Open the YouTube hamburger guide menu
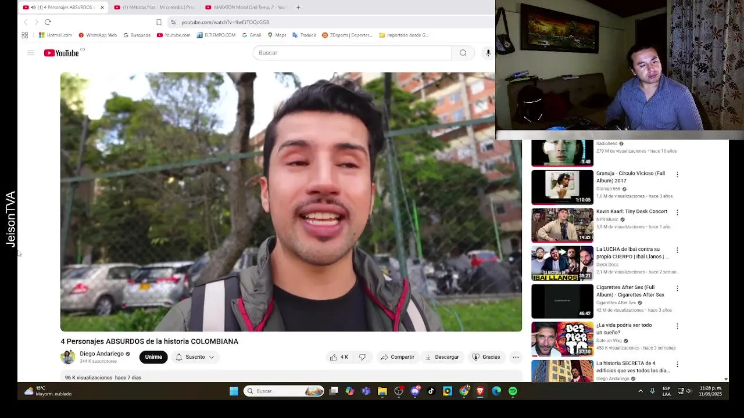The height and width of the screenshot is (418, 744). 31,53
